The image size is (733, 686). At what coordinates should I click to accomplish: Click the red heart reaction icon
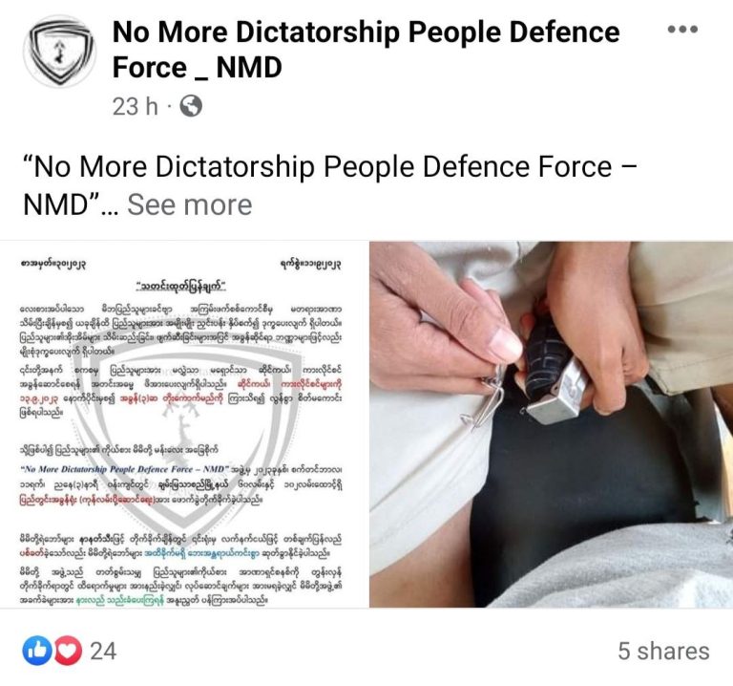(x=69, y=651)
